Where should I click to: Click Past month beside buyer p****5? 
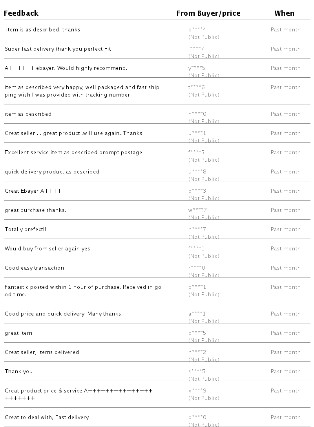click(286, 333)
